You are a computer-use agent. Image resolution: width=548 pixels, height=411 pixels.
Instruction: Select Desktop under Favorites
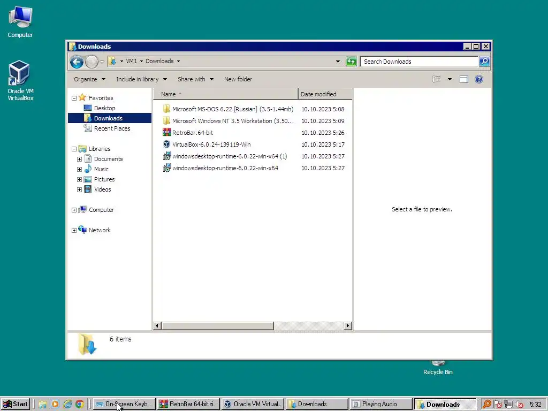(x=104, y=108)
